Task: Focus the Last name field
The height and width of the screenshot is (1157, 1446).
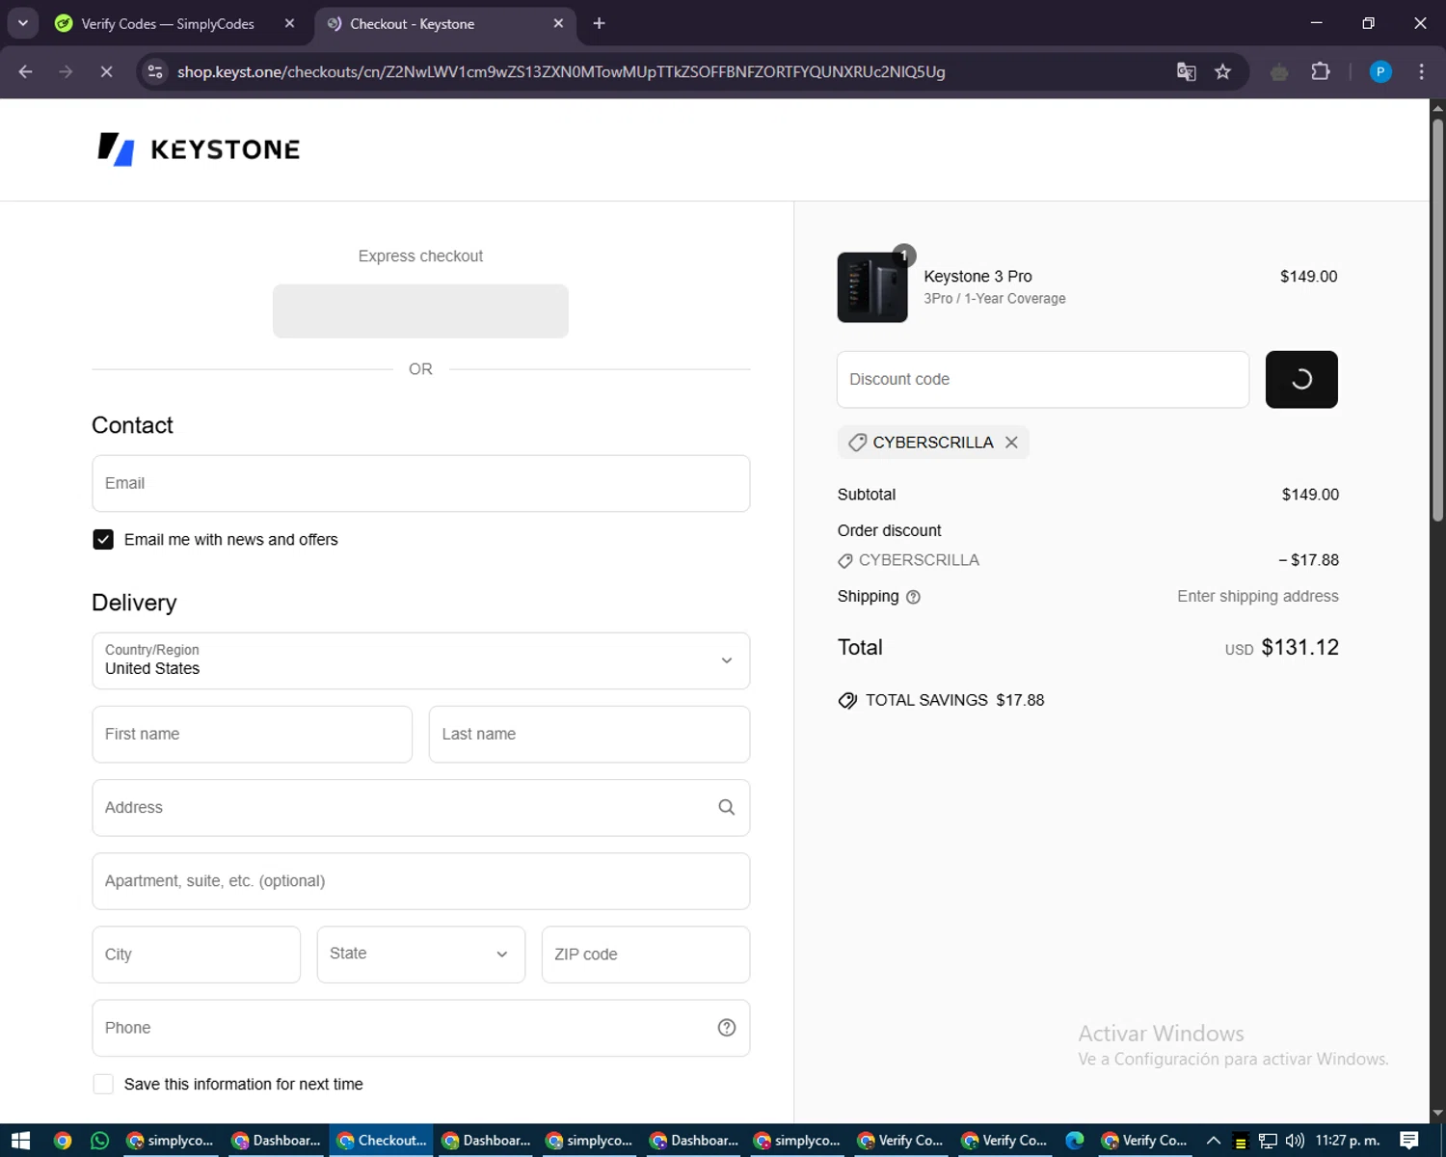Action: coord(589,735)
